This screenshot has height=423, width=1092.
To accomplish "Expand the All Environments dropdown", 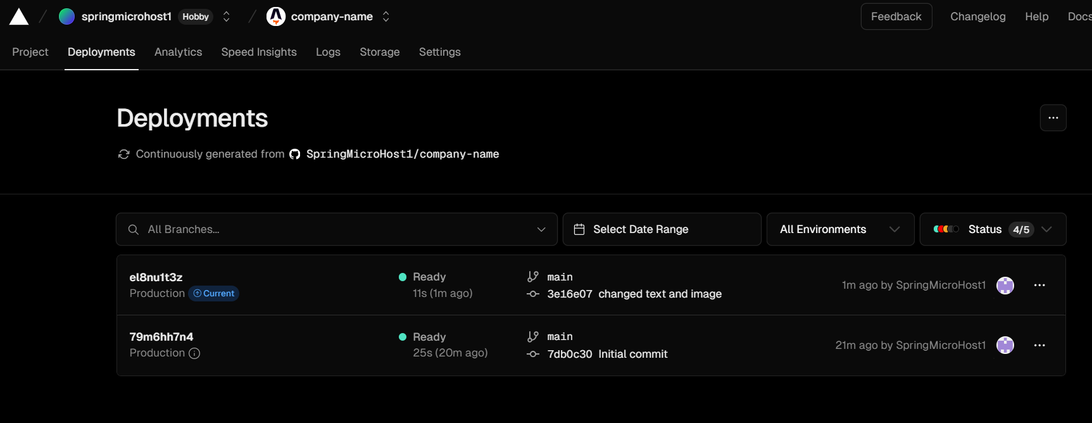I will (x=840, y=229).
